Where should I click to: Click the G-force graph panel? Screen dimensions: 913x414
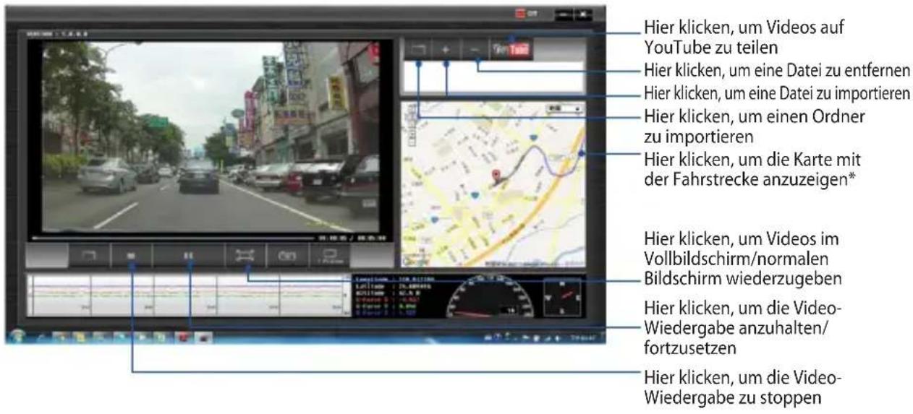[x=188, y=295]
